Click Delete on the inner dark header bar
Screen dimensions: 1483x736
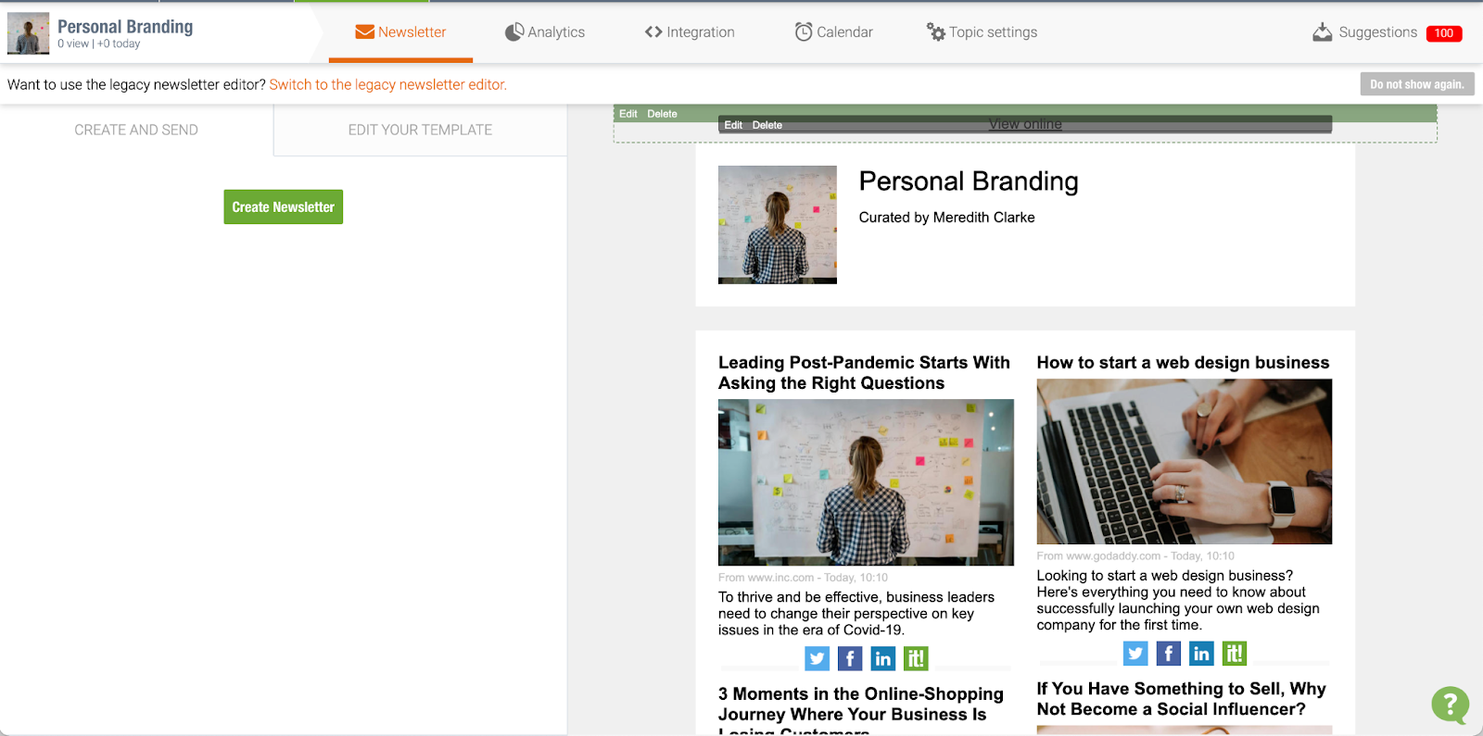(767, 125)
